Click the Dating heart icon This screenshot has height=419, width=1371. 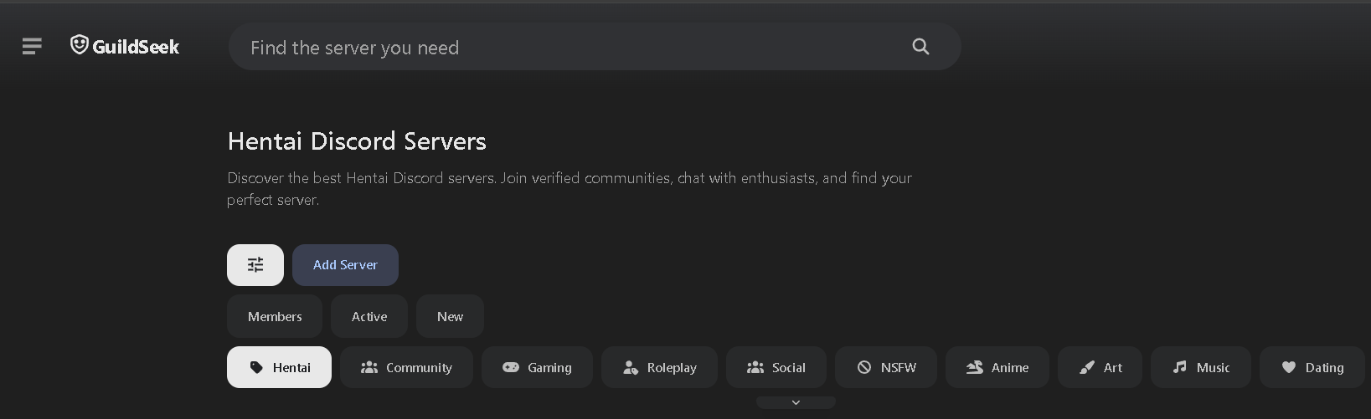pos(1288,367)
